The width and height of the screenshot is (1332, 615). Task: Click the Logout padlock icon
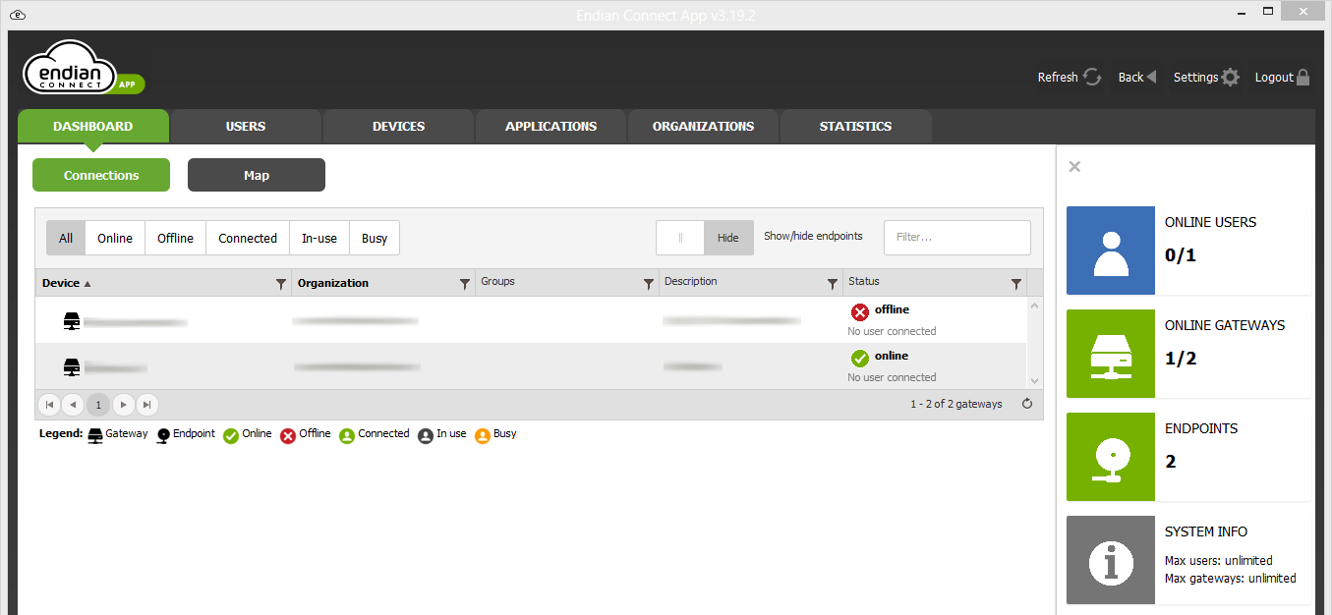pos(1303,77)
